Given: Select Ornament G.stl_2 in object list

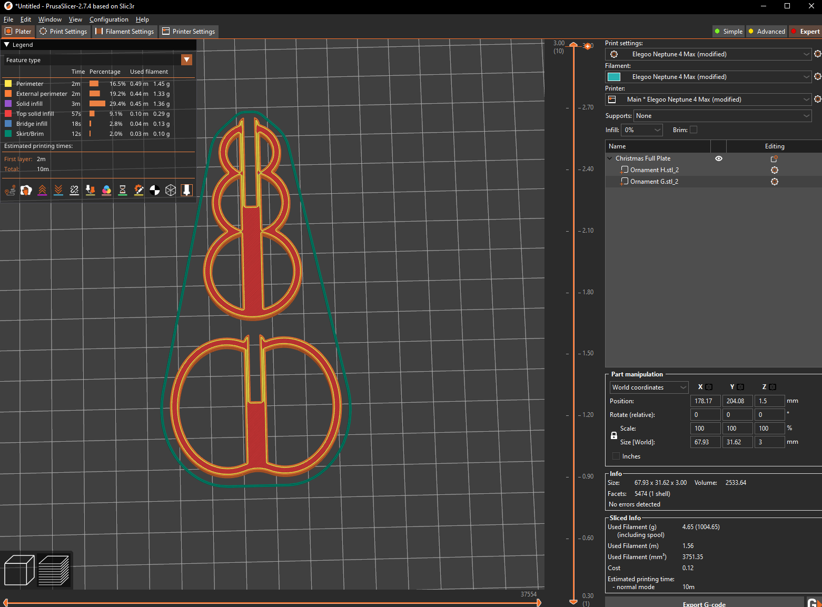Looking at the screenshot, I should 654,182.
